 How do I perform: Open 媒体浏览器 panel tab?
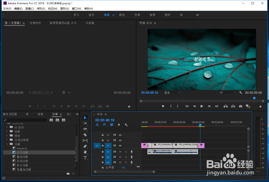pyautogui.click(x=10, y=114)
